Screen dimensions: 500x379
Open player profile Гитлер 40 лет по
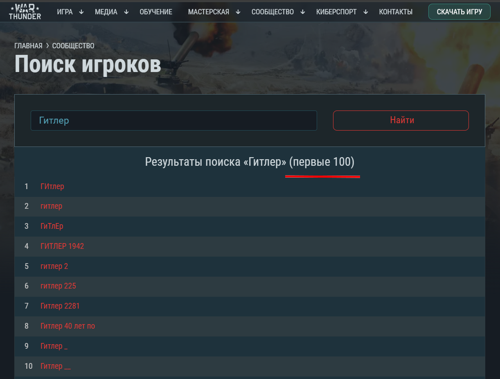pyautogui.click(x=68, y=326)
